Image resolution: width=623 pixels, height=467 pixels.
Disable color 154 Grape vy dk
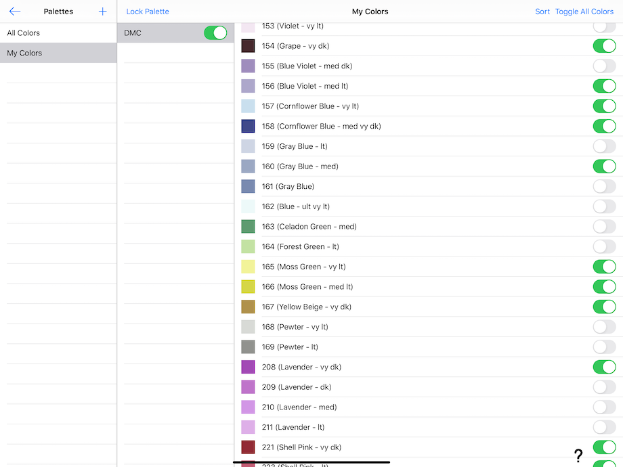coord(604,46)
